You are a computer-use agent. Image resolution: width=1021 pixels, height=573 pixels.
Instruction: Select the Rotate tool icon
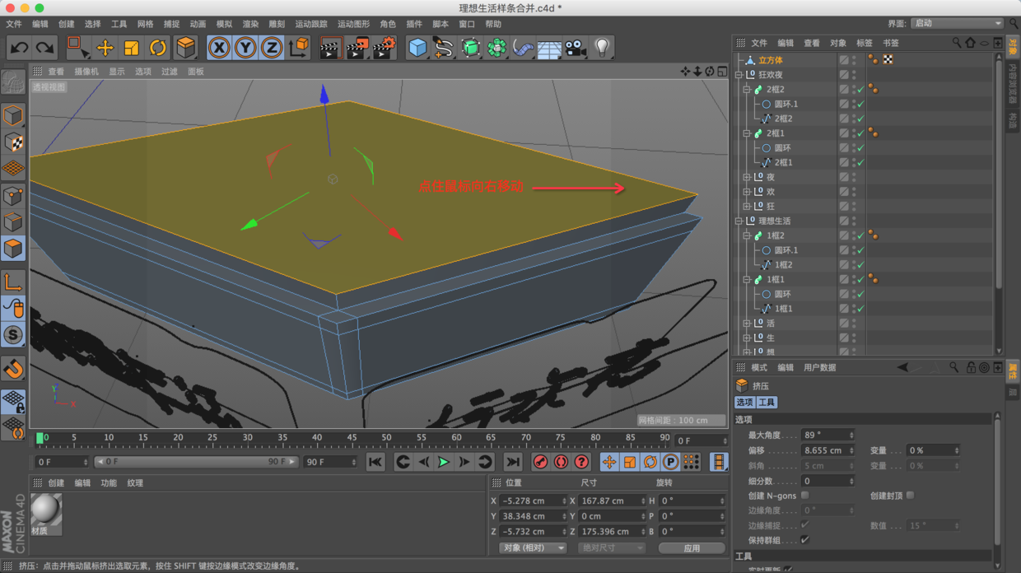(x=157, y=48)
